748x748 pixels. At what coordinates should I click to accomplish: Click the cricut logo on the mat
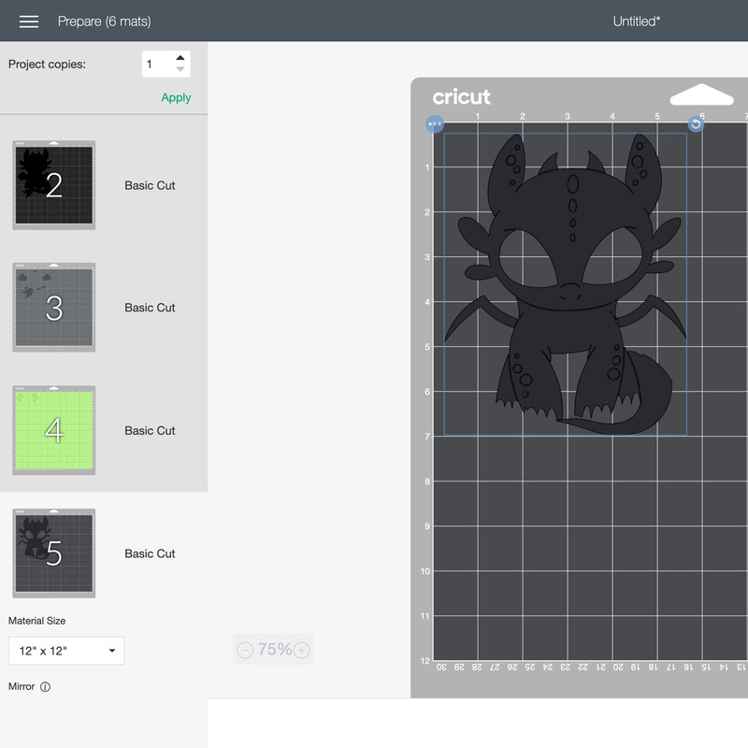tap(465, 96)
